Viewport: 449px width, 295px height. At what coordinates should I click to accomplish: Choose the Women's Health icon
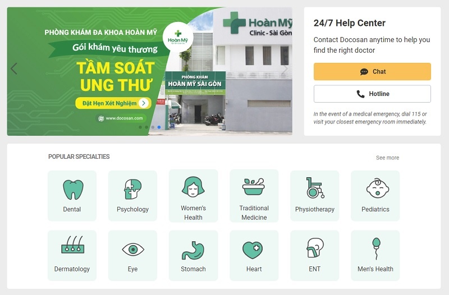193,187
